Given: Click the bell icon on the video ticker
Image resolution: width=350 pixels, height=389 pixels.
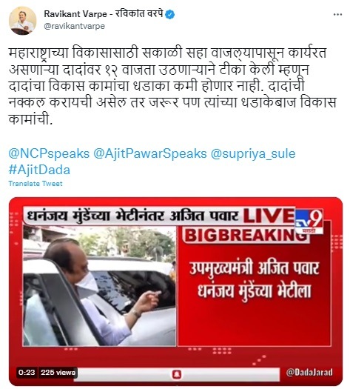Looking at the screenshot, I should [x=177, y=374].
